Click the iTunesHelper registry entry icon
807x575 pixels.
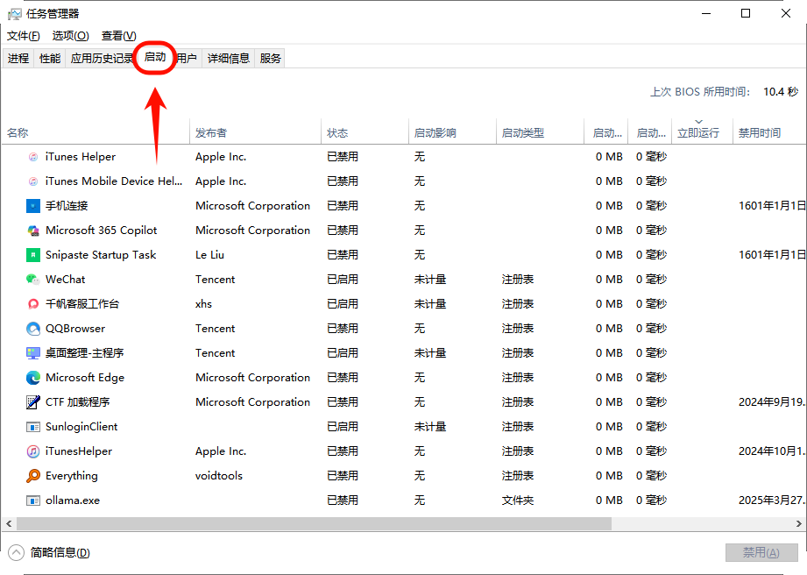pos(33,451)
